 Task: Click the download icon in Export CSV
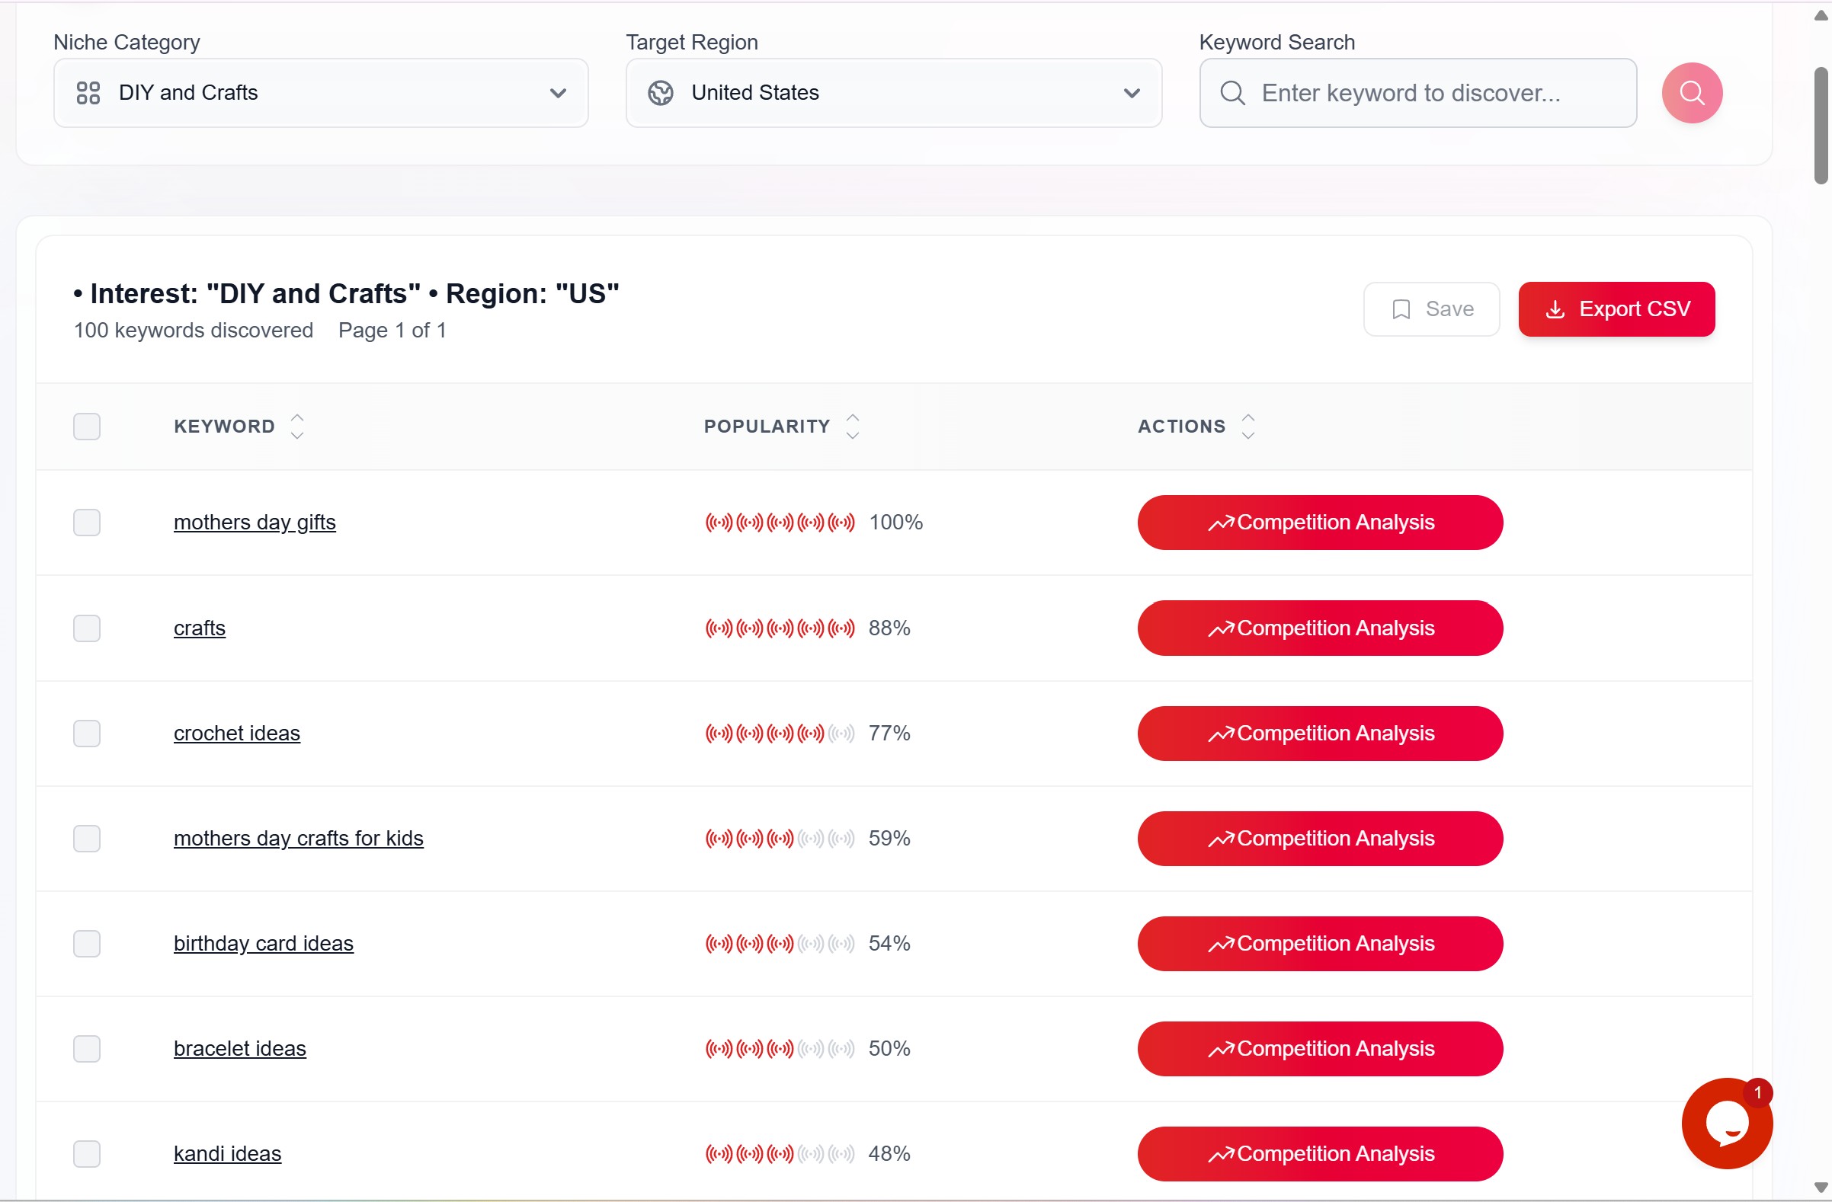point(1555,309)
